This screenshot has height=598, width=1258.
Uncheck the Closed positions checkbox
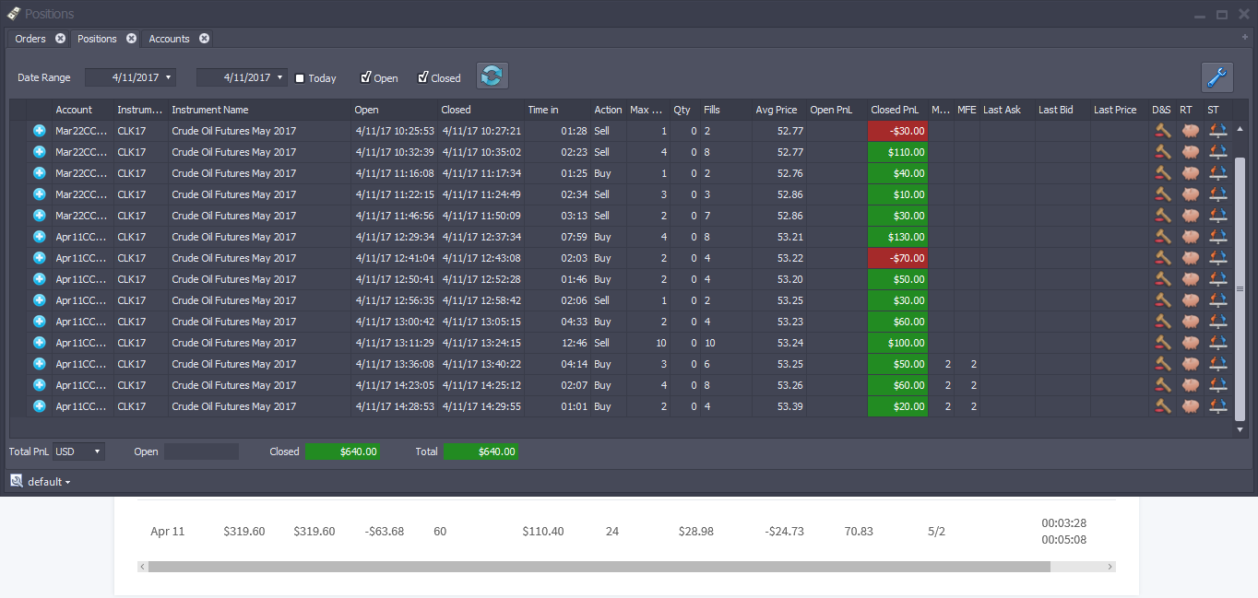click(423, 77)
